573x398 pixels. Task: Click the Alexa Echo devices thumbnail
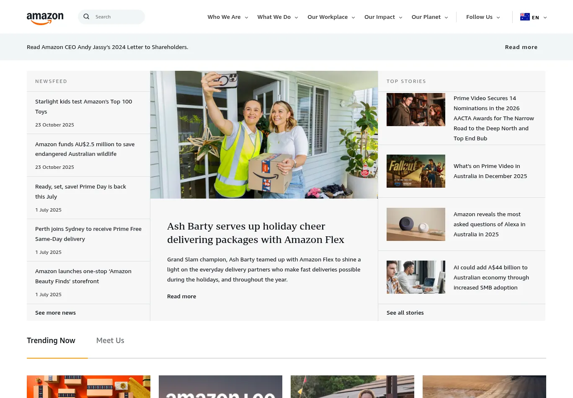point(416,224)
